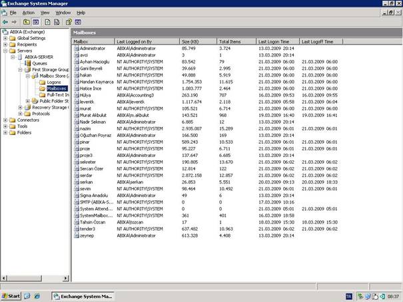The height and width of the screenshot is (302, 403).
Task: Select the Tools tree item
Action: 22,126
